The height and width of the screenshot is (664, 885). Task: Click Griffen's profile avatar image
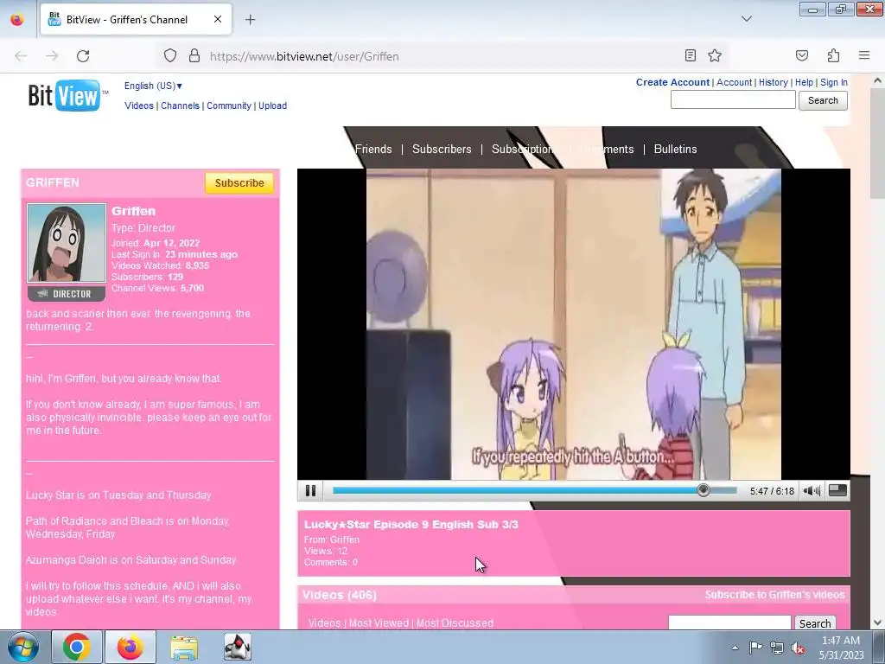point(67,243)
